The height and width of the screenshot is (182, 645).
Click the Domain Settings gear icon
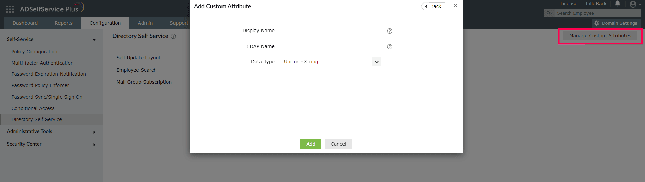[597, 23]
